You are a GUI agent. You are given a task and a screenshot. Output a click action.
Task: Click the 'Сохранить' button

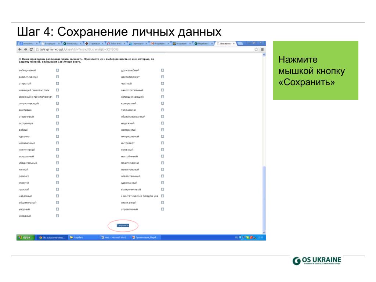123,225
